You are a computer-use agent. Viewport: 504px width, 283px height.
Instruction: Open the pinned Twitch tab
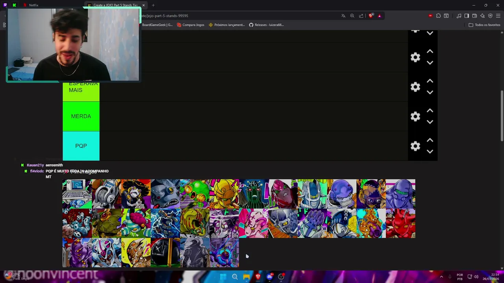click(x=5, y=5)
